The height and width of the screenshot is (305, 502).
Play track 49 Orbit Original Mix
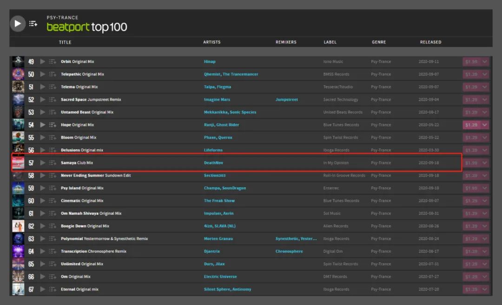(42, 61)
